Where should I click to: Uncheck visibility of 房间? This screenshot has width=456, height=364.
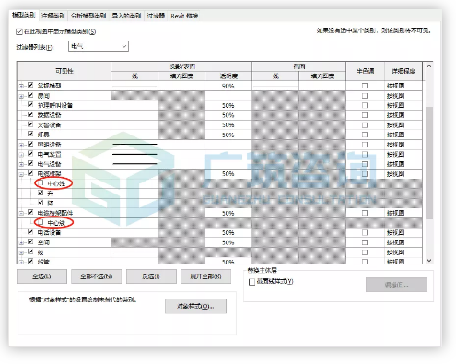click(30, 95)
